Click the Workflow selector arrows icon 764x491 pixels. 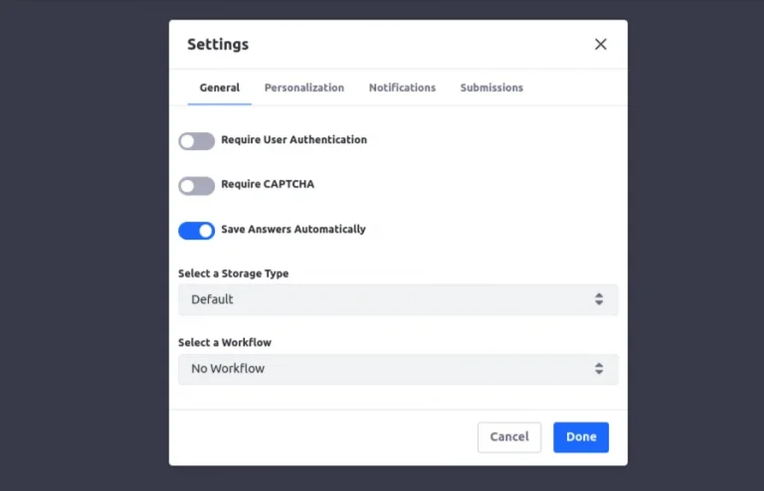click(x=599, y=369)
